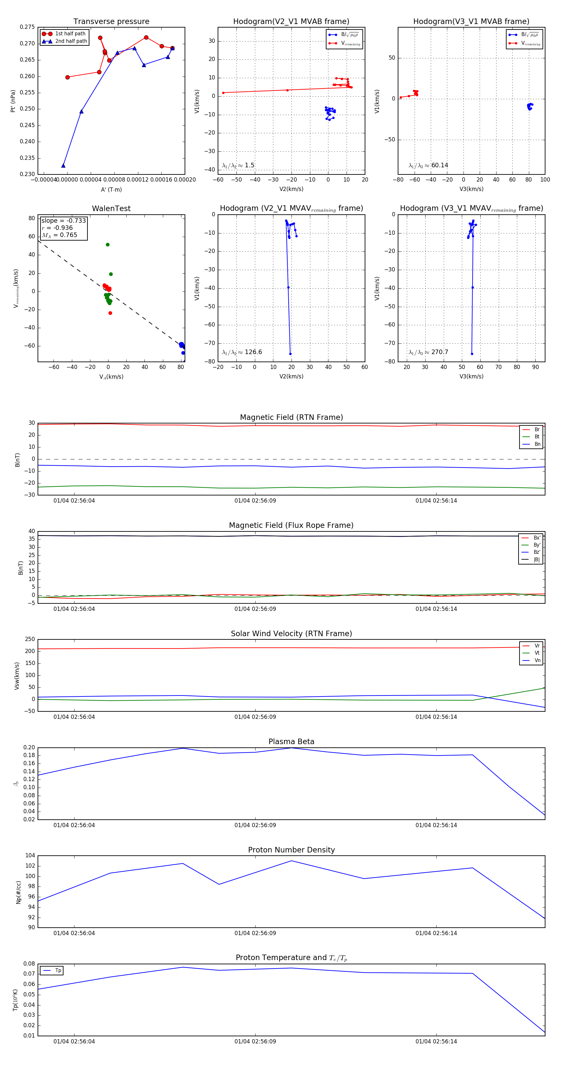Click the Magnetic Field (Flux Rope Frame) title
This screenshot has height=1070, width=583.
pos(291,526)
